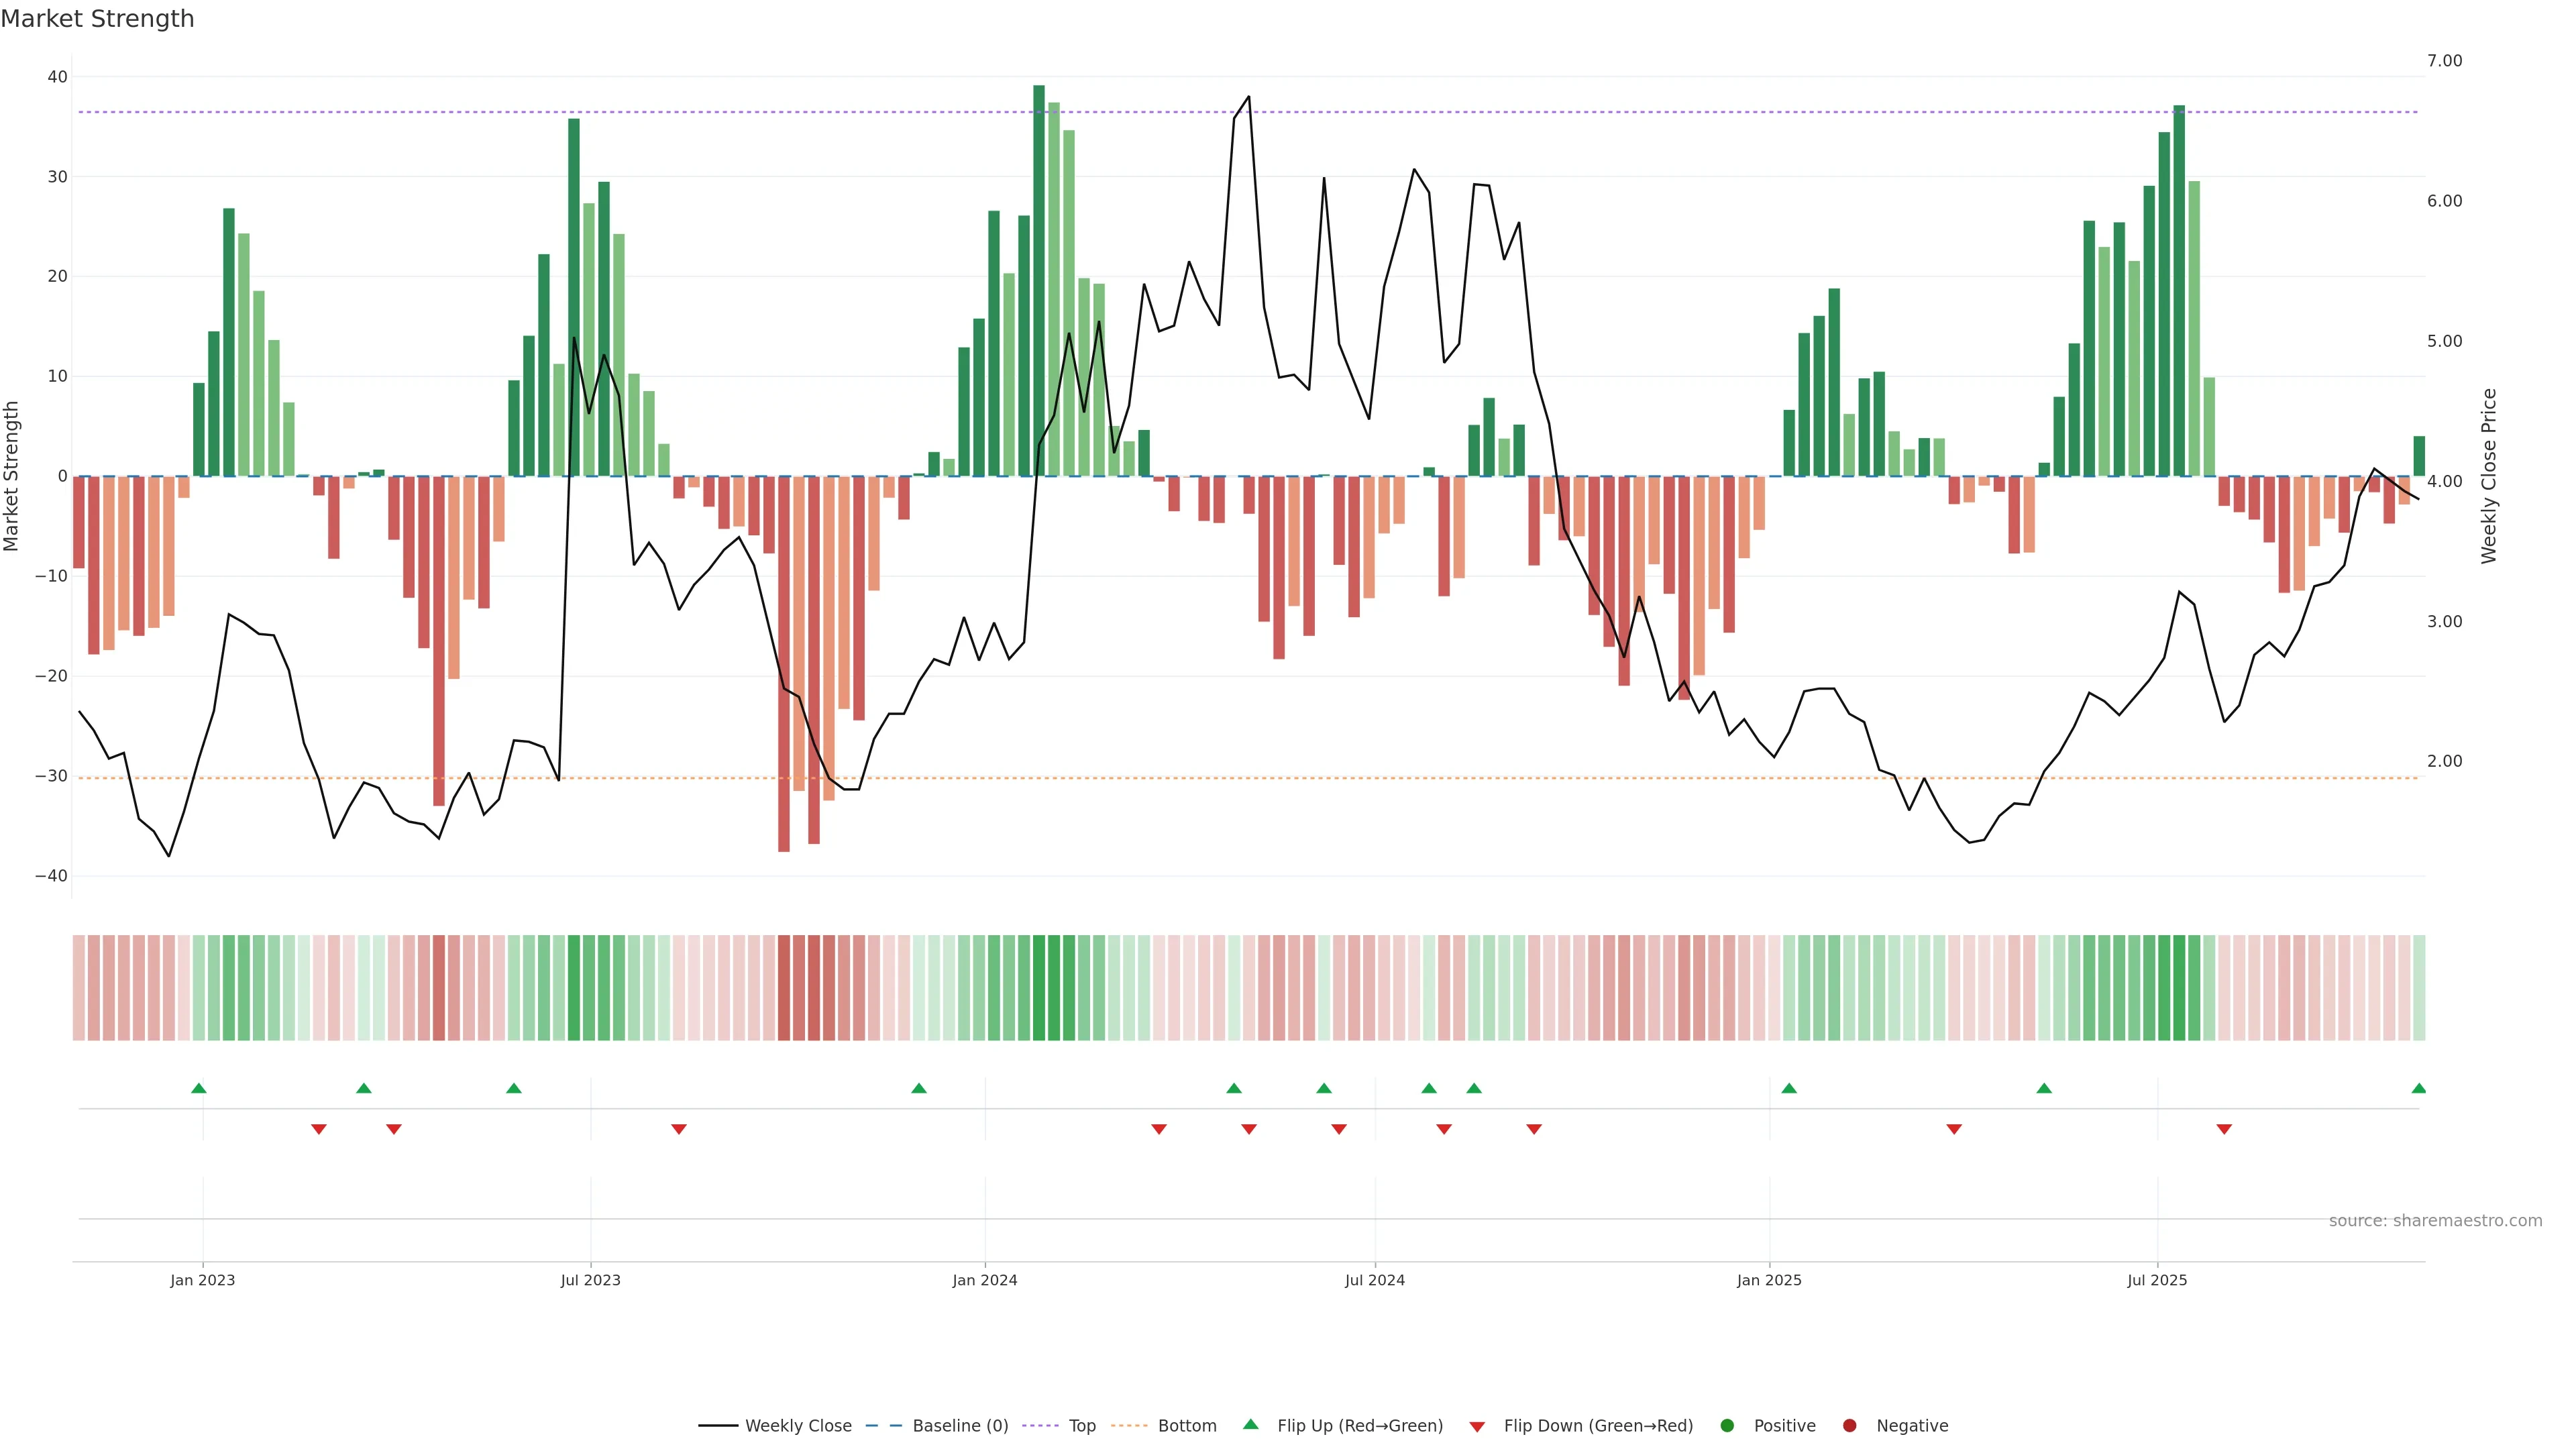Click the darkest green heatmap cell near Jul 2025
This screenshot has width=2576, height=1449.
[x=2179, y=988]
